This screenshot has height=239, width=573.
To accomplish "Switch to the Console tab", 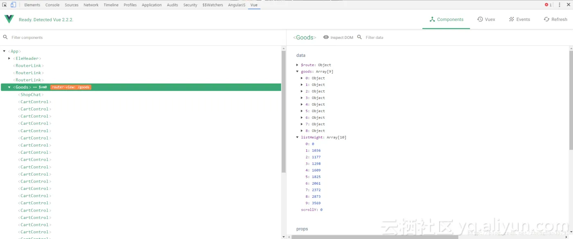I will click(x=52, y=5).
